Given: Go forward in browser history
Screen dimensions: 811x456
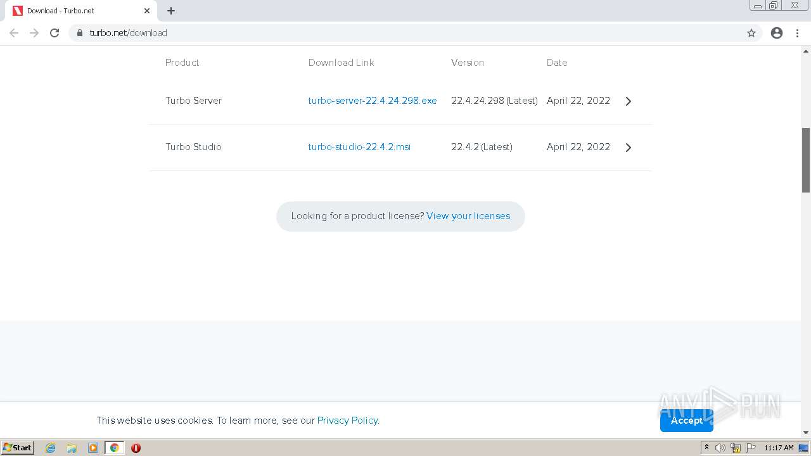Looking at the screenshot, I should (34, 33).
